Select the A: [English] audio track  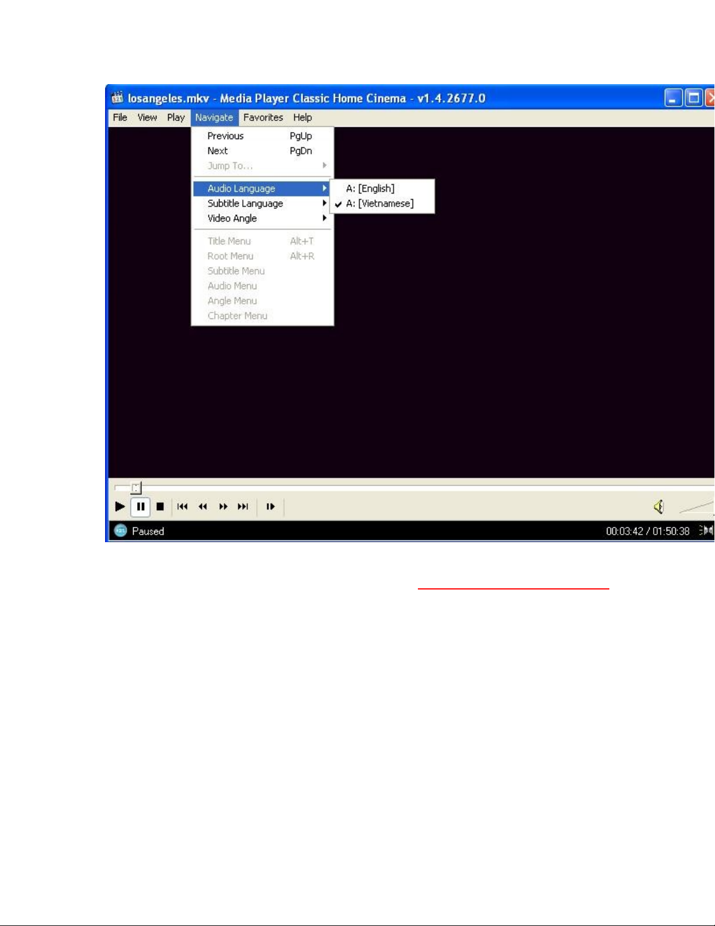coord(370,188)
